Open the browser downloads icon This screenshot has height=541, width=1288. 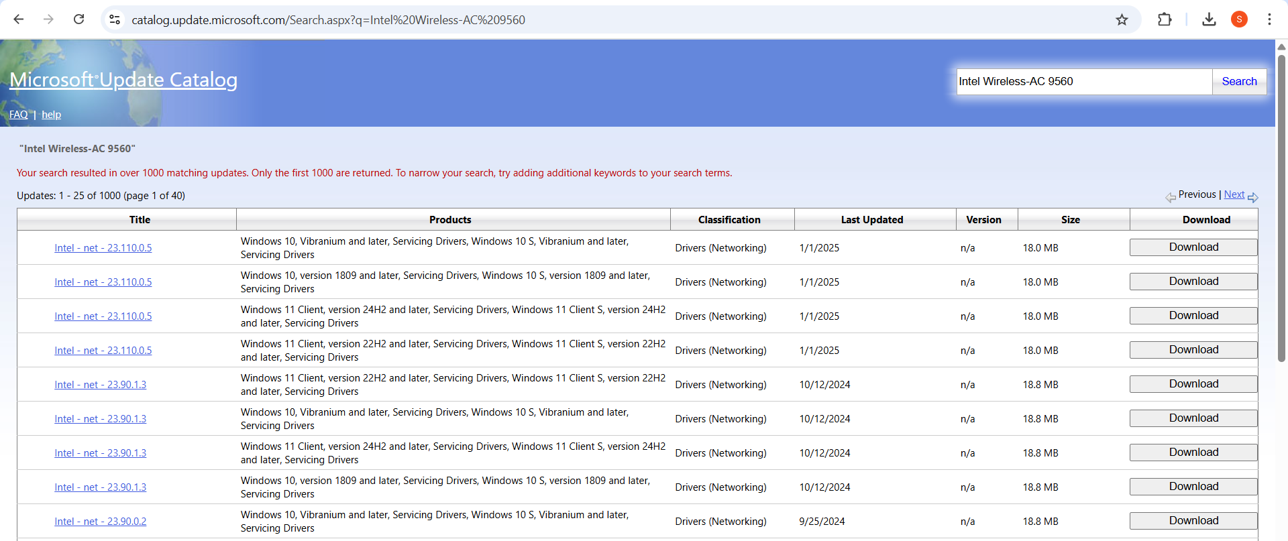click(x=1209, y=19)
